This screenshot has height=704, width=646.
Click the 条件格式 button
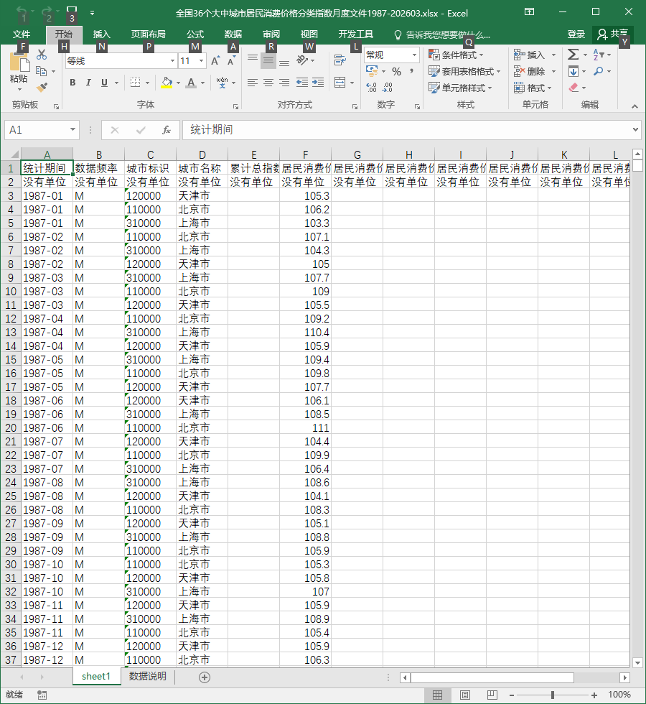coord(457,55)
